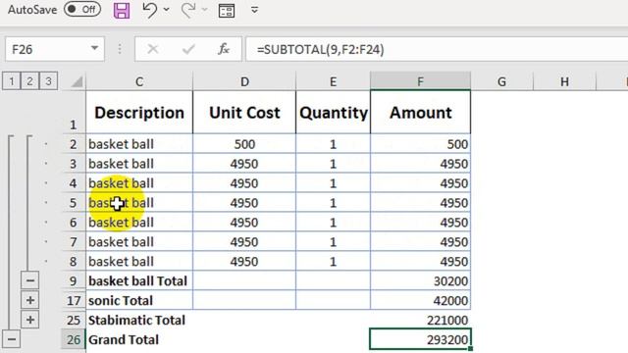628x353 pixels.
Task: Collapse the Grand Total outline group
Action: tap(12, 339)
